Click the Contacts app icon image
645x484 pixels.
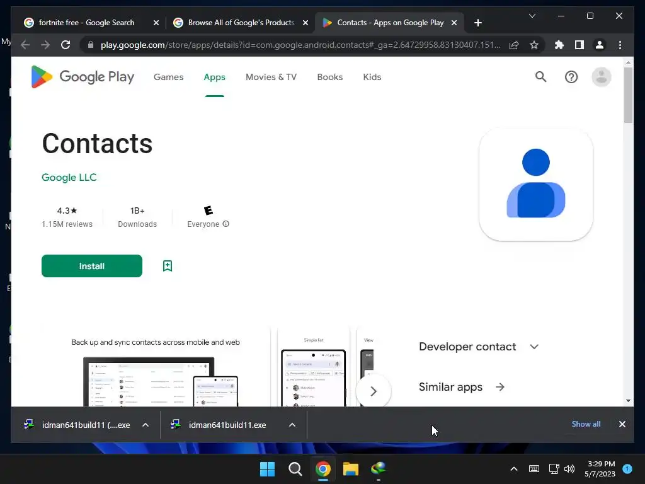535,184
